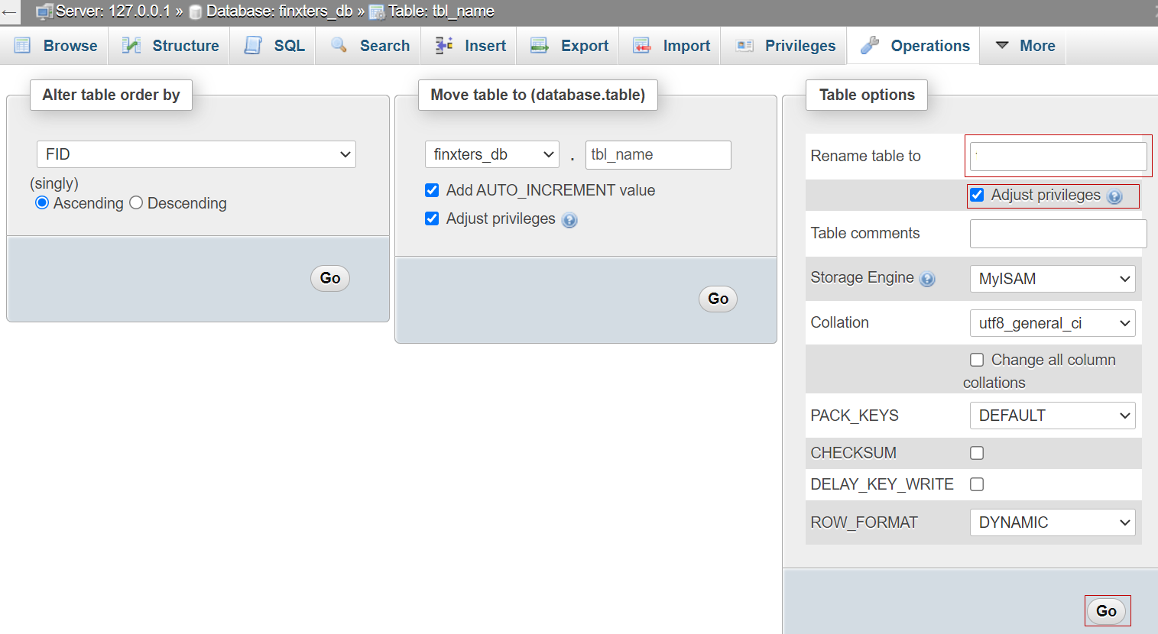The width and height of the screenshot is (1158, 634).
Task: Open the Privileges icon
Action: (x=744, y=45)
